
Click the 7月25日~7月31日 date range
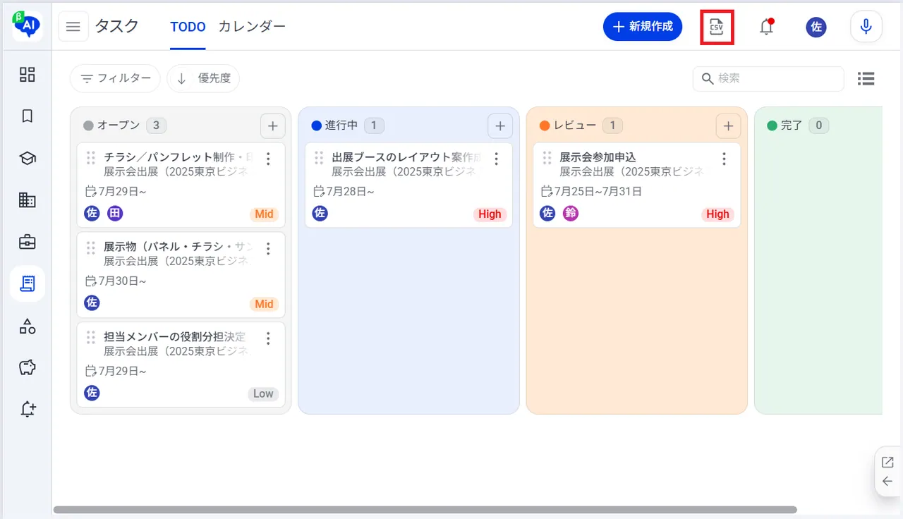pyautogui.click(x=598, y=192)
